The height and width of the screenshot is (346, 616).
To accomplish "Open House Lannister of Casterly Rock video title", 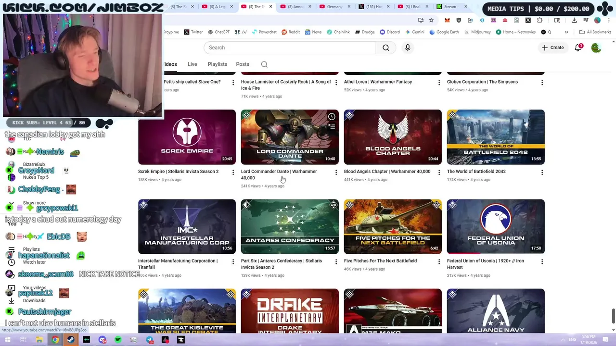I will (x=286, y=85).
